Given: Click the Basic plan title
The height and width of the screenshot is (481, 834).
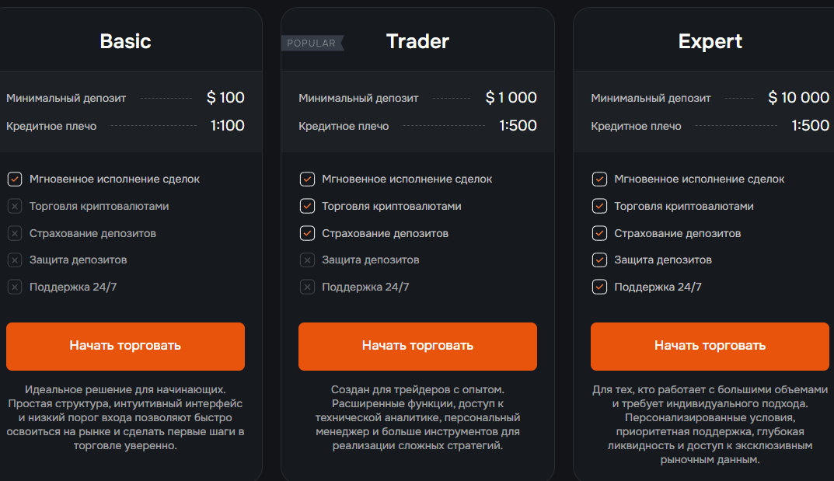Looking at the screenshot, I should 125,41.
